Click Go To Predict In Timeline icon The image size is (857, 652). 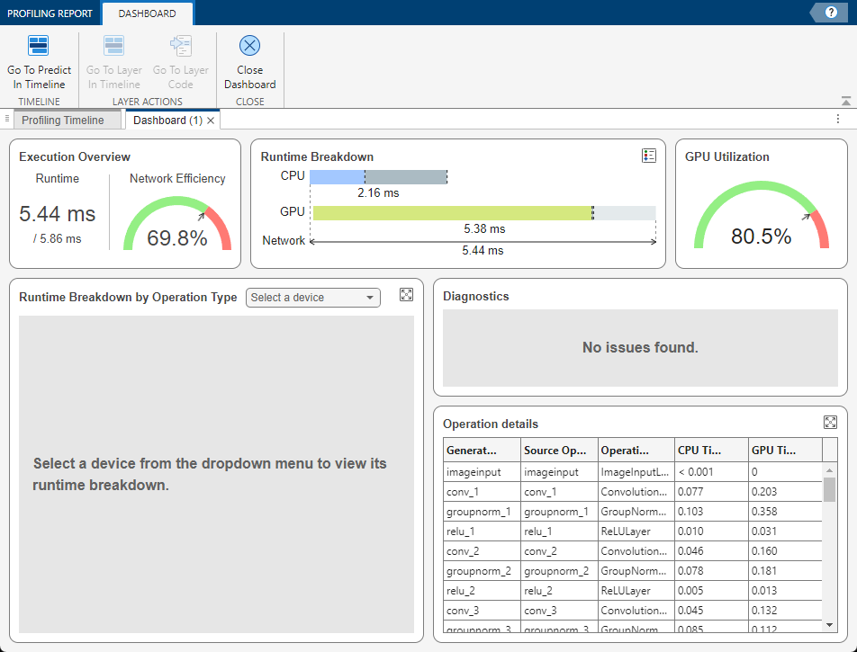[x=39, y=47]
